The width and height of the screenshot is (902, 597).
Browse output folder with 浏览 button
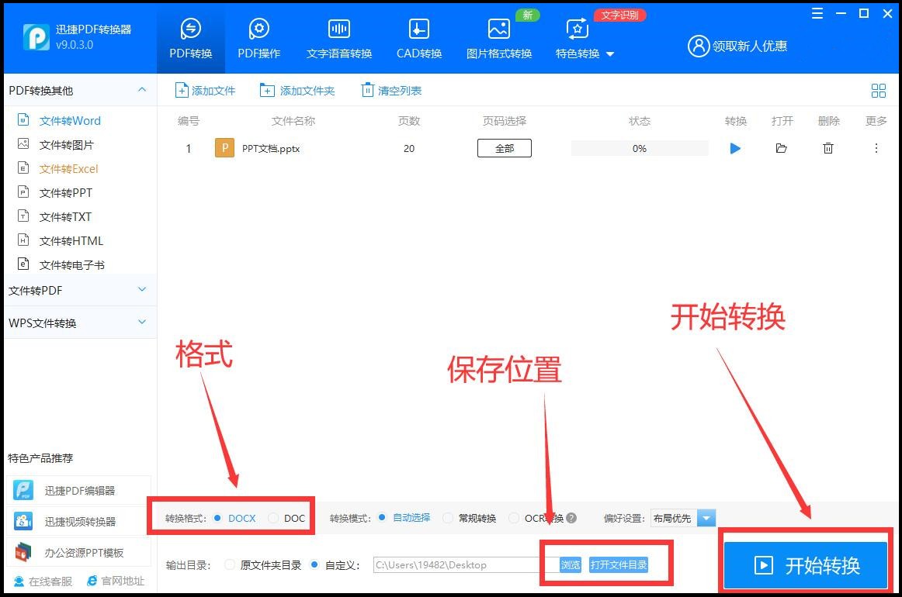(x=569, y=565)
